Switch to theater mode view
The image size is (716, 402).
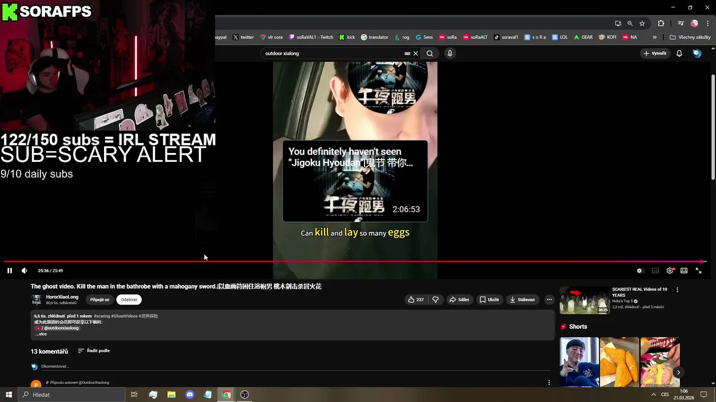[684, 271]
